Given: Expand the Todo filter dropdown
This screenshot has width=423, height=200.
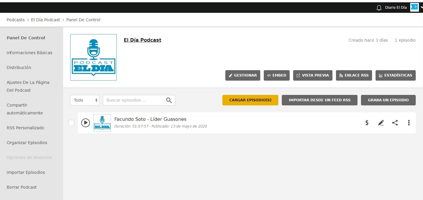Looking at the screenshot, I should pyautogui.click(x=85, y=100).
